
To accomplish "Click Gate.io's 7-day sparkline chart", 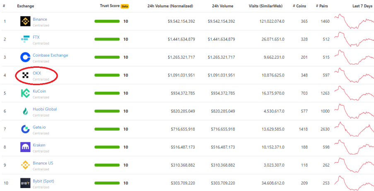I will pos(354,129).
